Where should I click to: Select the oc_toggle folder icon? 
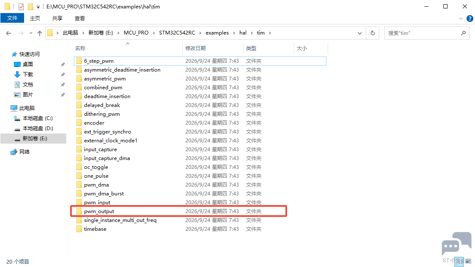point(79,167)
